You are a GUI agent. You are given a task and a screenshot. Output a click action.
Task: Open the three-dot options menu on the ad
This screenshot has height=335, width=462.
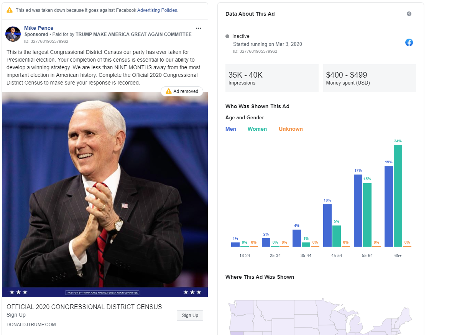click(x=199, y=28)
